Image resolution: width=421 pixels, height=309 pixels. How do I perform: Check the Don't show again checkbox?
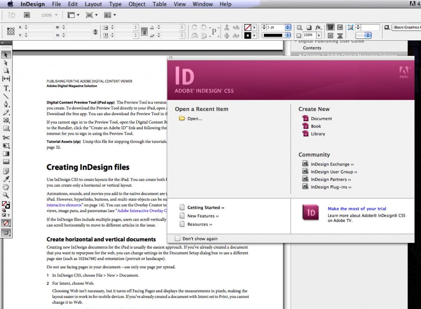point(178,238)
